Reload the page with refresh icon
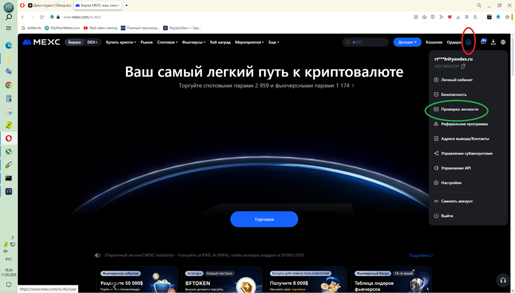This screenshot has height=293, width=515. 42,17
